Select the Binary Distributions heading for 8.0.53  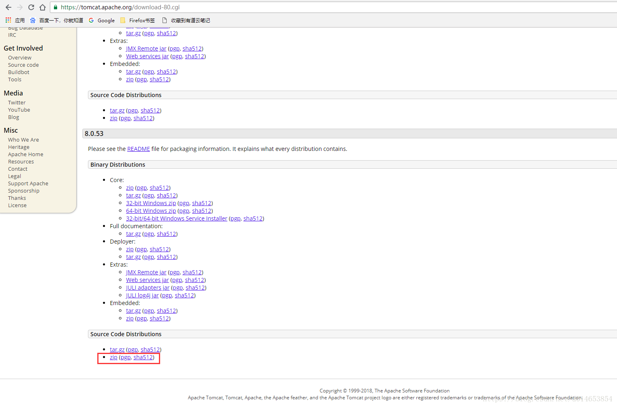[x=118, y=165]
